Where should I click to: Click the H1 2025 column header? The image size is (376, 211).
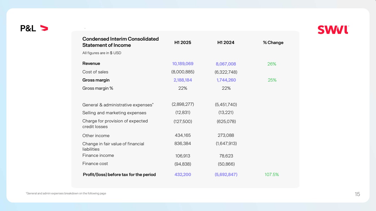[183, 43]
